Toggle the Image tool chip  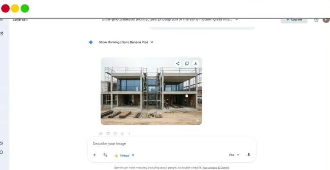122,155
